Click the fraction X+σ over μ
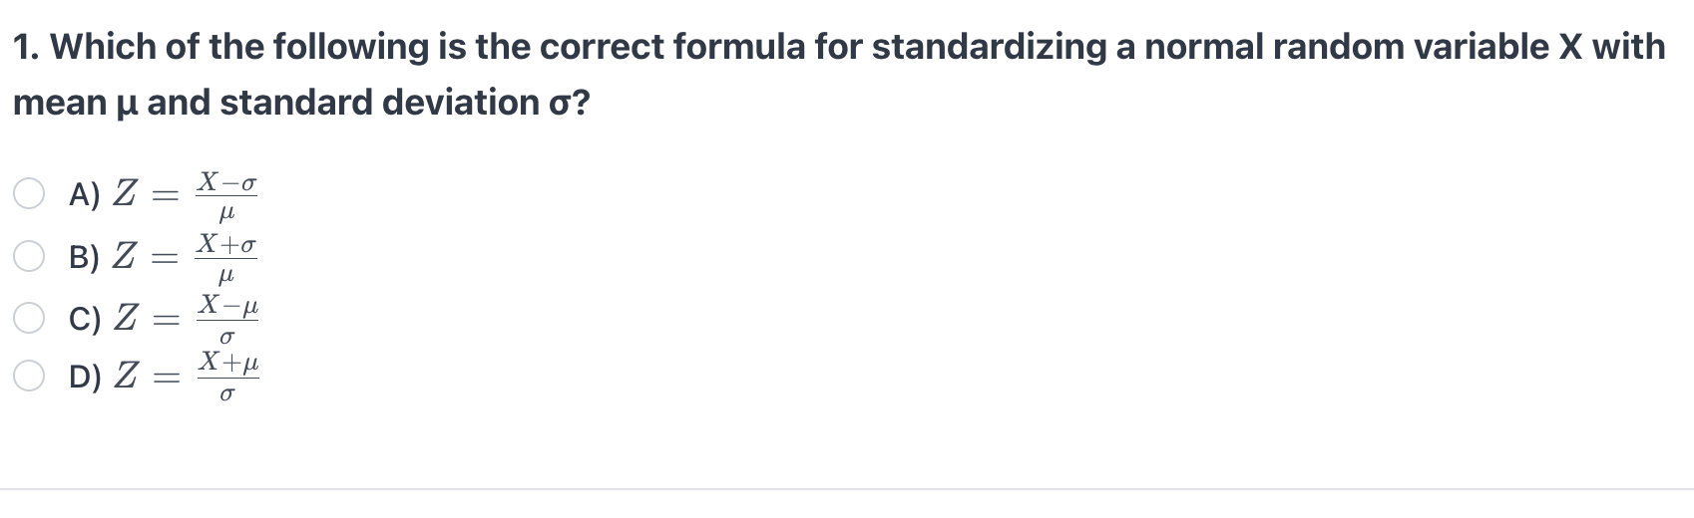The image size is (1694, 518). [x=226, y=257]
